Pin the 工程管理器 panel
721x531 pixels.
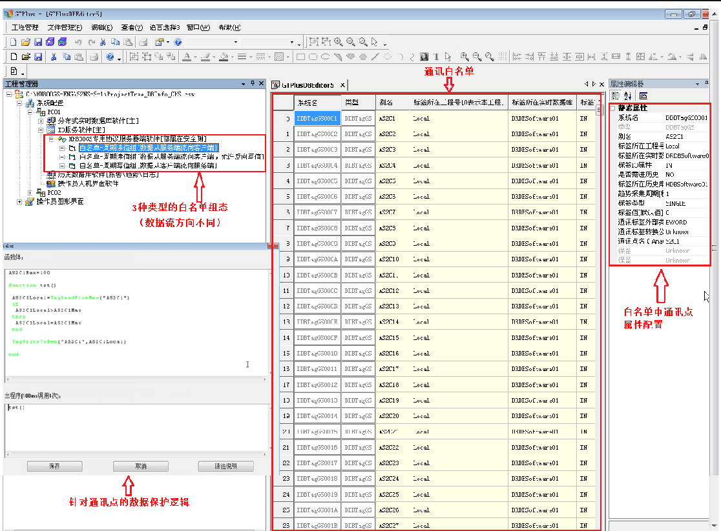253,84
